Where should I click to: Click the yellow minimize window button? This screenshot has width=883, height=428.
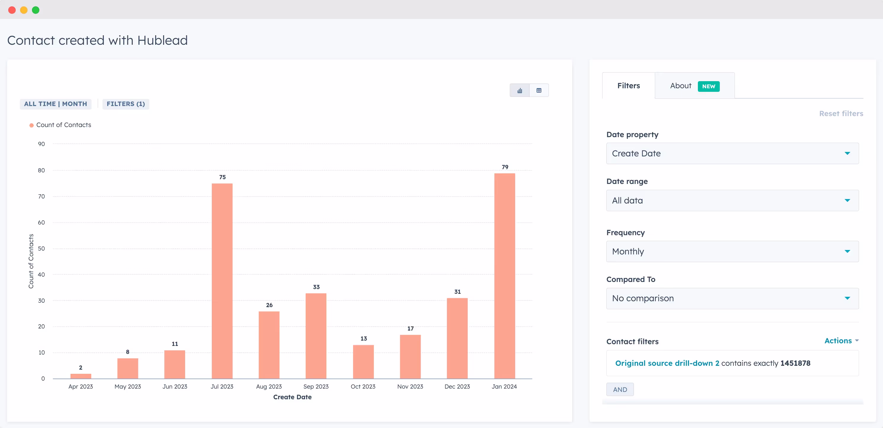(24, 10)
